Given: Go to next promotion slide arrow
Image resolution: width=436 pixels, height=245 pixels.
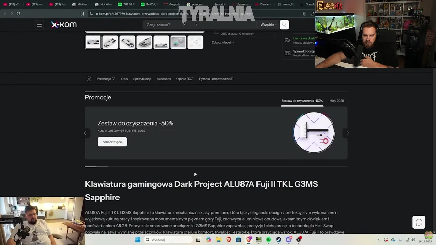Looking at the screenshot, I should click(347, 133).
